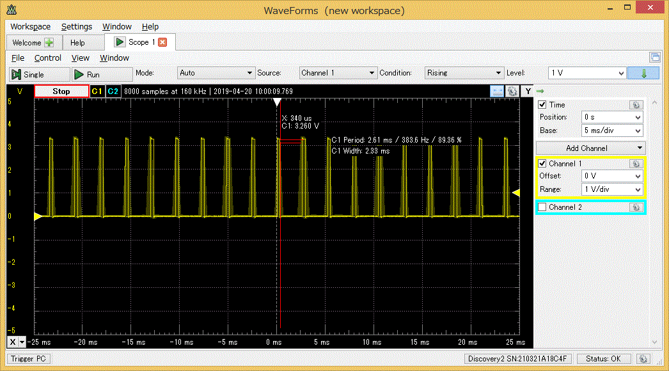Start acquisition with the Run play icon
The width and height of the screenshot is (669, 371).
(79, 74)
